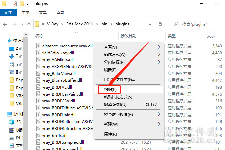
Task: Select file vray_BRDFCarPaint.dll
Action: 62,94
